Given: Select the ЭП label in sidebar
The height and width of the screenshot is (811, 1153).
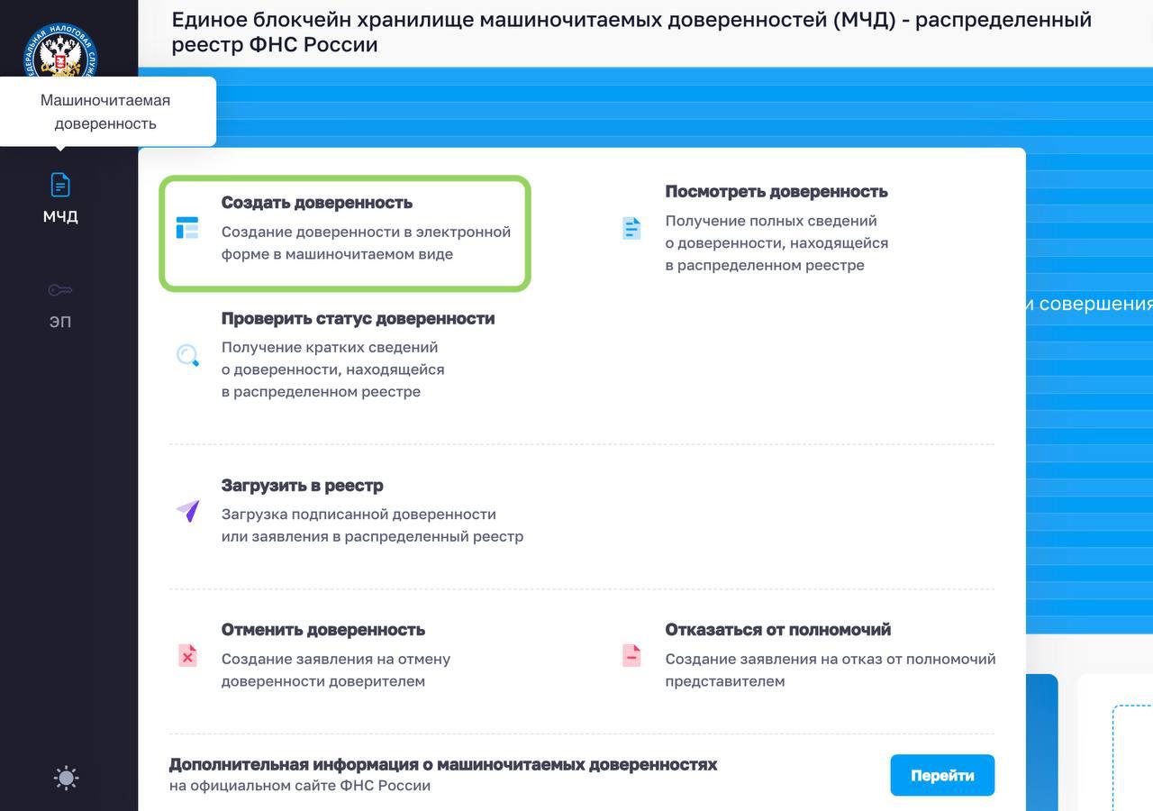Looking at the screenshot, I should tap(60, 322).
